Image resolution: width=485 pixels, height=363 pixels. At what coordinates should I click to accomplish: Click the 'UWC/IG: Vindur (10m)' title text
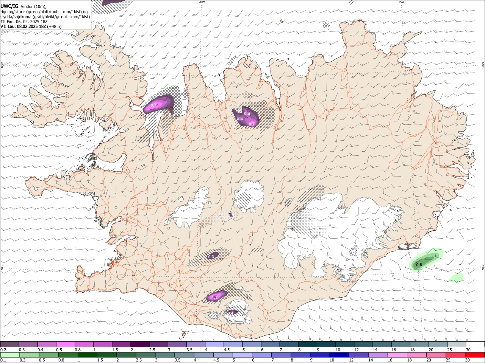23,6
